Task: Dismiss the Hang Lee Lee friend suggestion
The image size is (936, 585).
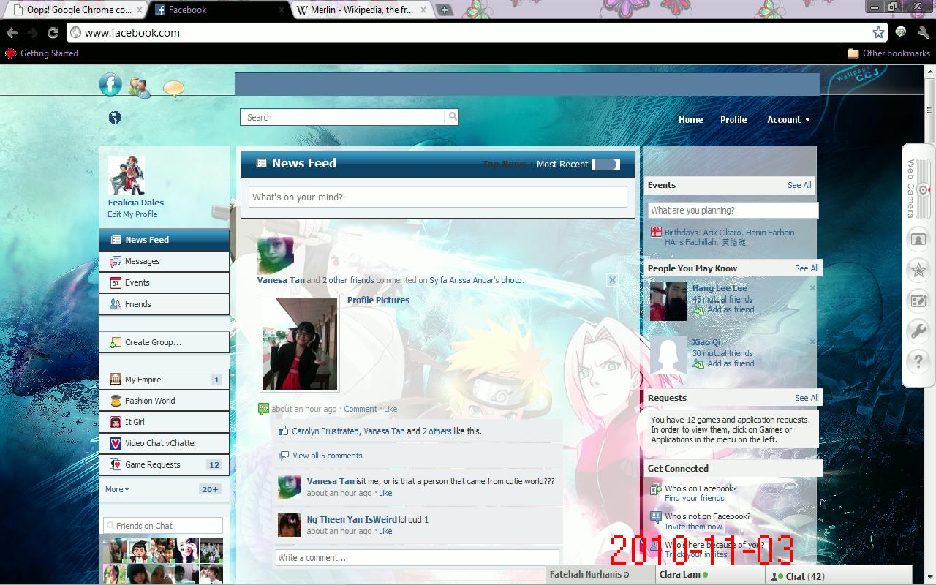Action: tap(812, 288)
